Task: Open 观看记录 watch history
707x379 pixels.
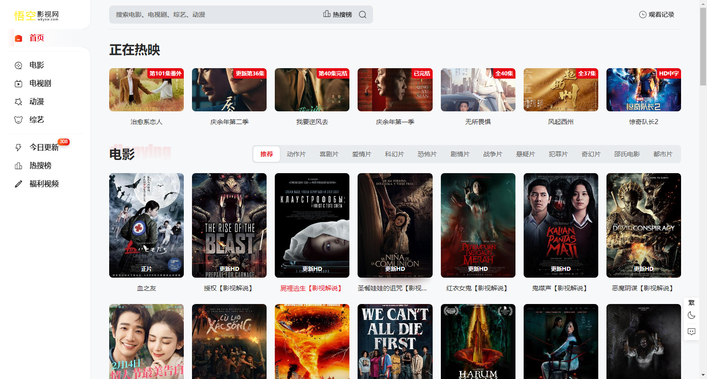Action: point(656,15)
